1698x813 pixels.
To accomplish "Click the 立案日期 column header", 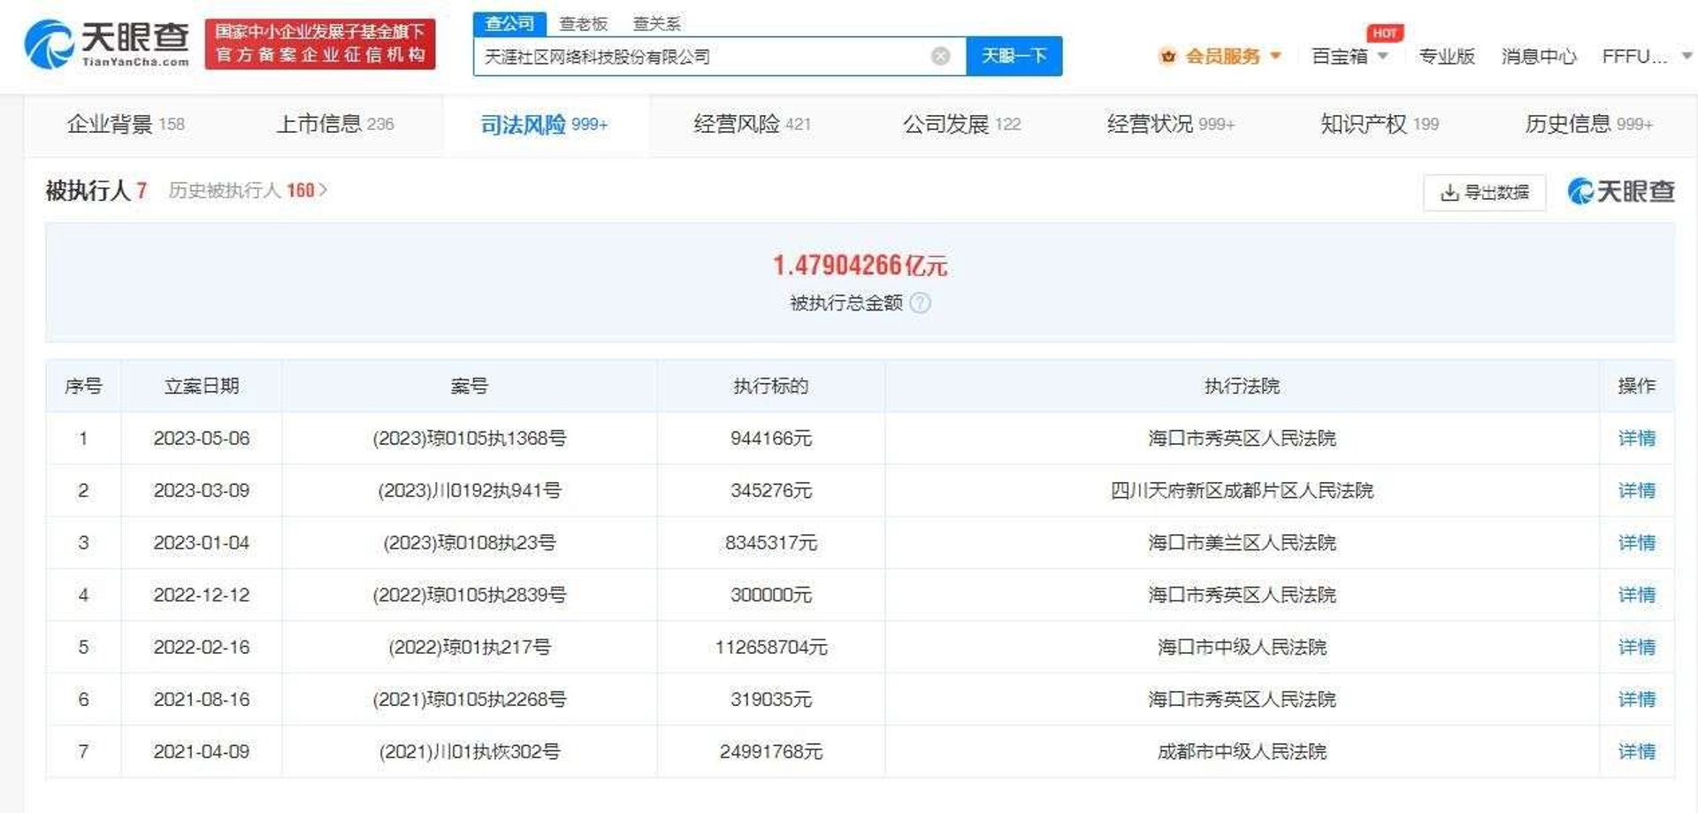I will pos(202,386).
